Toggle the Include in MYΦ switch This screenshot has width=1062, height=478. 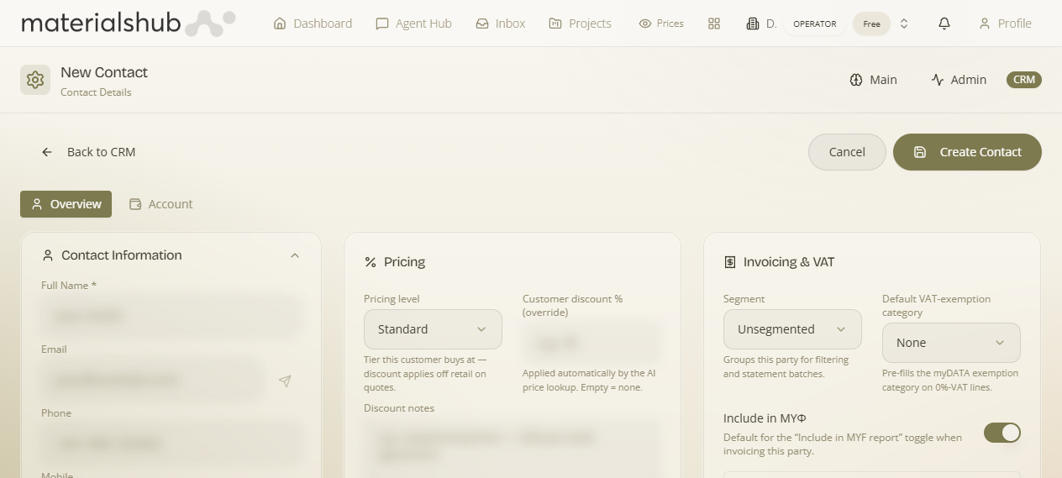coord(1002,433)
